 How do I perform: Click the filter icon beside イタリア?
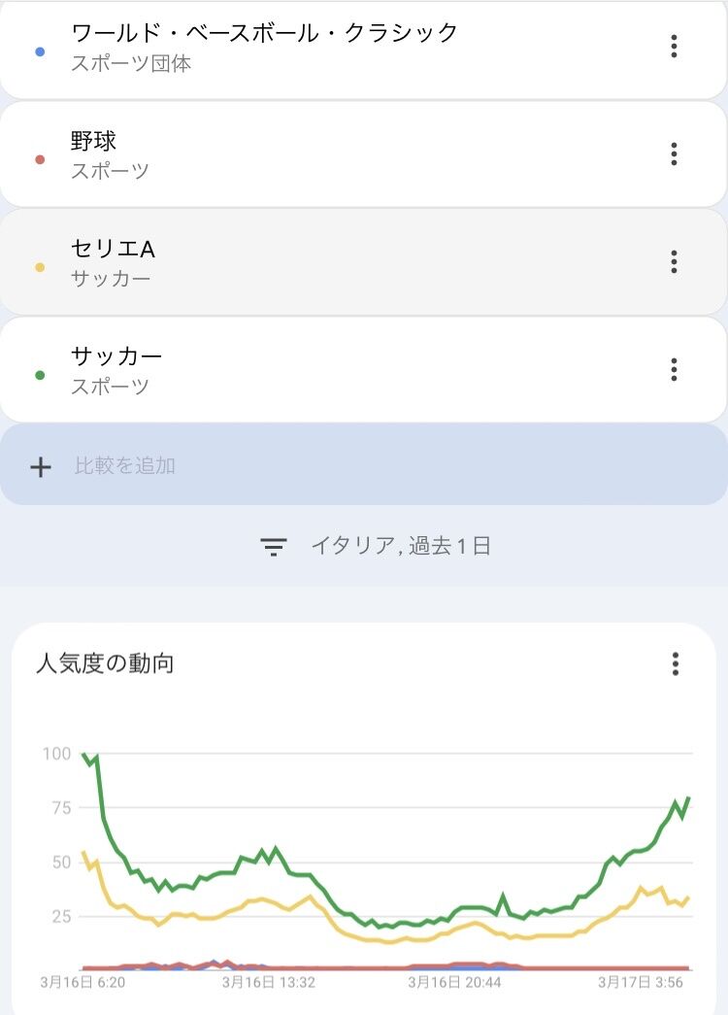(274, 547)
